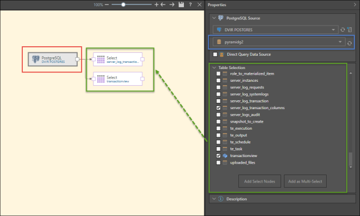
Task: Click the Description info icon
Action: click(x=221, y=199)
